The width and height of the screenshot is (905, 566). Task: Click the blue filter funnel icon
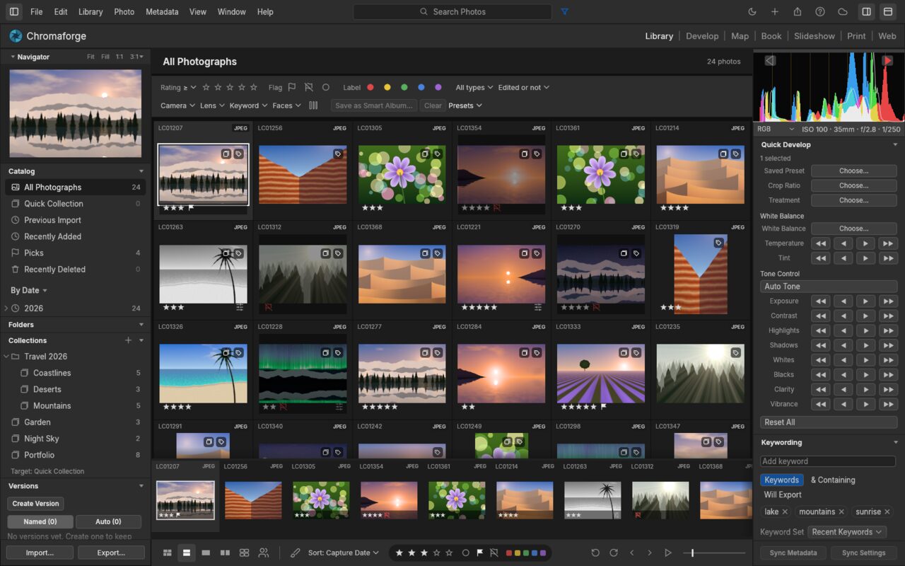coord(564,12)
